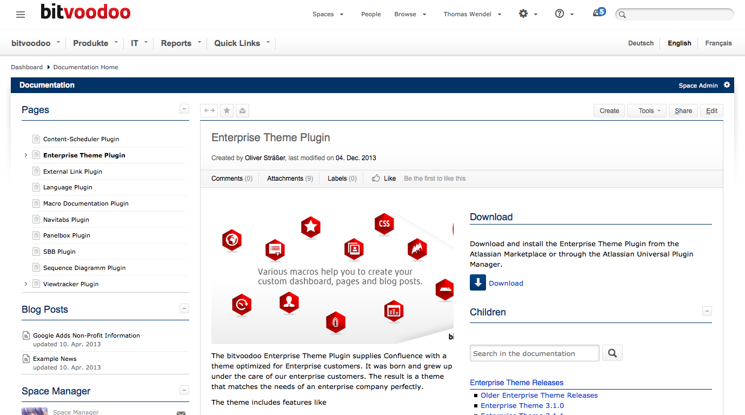Watch the page via the envelope icon

coord(242,110)
